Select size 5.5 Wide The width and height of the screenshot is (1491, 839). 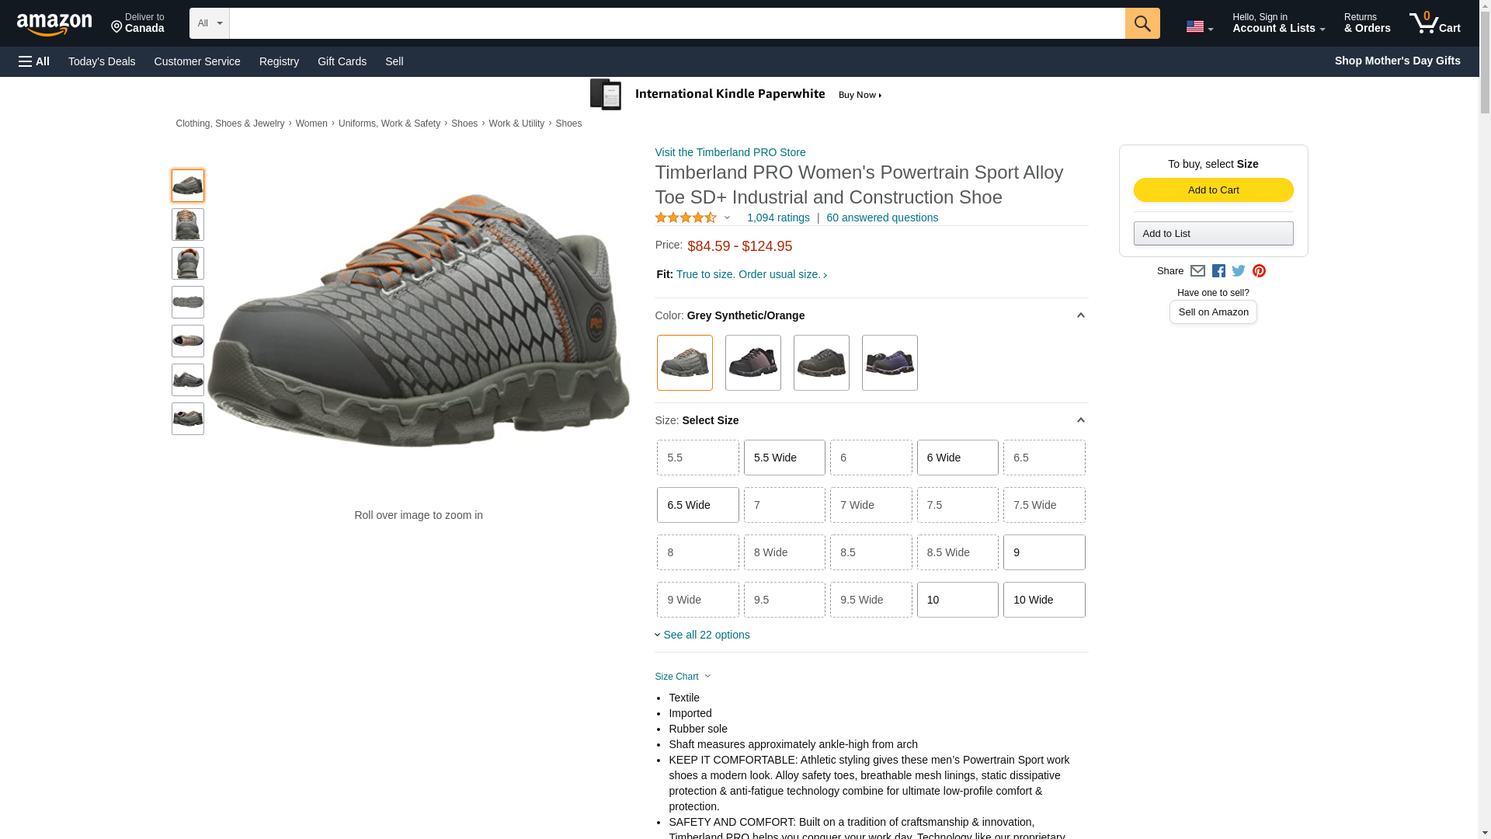click(x=784, y=458)
